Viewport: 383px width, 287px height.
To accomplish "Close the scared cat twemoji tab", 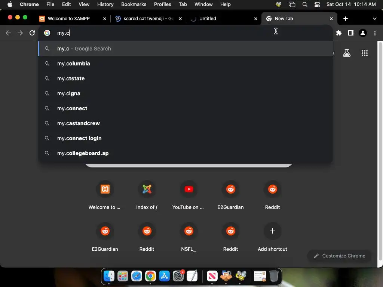I will pyautogui.click(x=180, y=19).
